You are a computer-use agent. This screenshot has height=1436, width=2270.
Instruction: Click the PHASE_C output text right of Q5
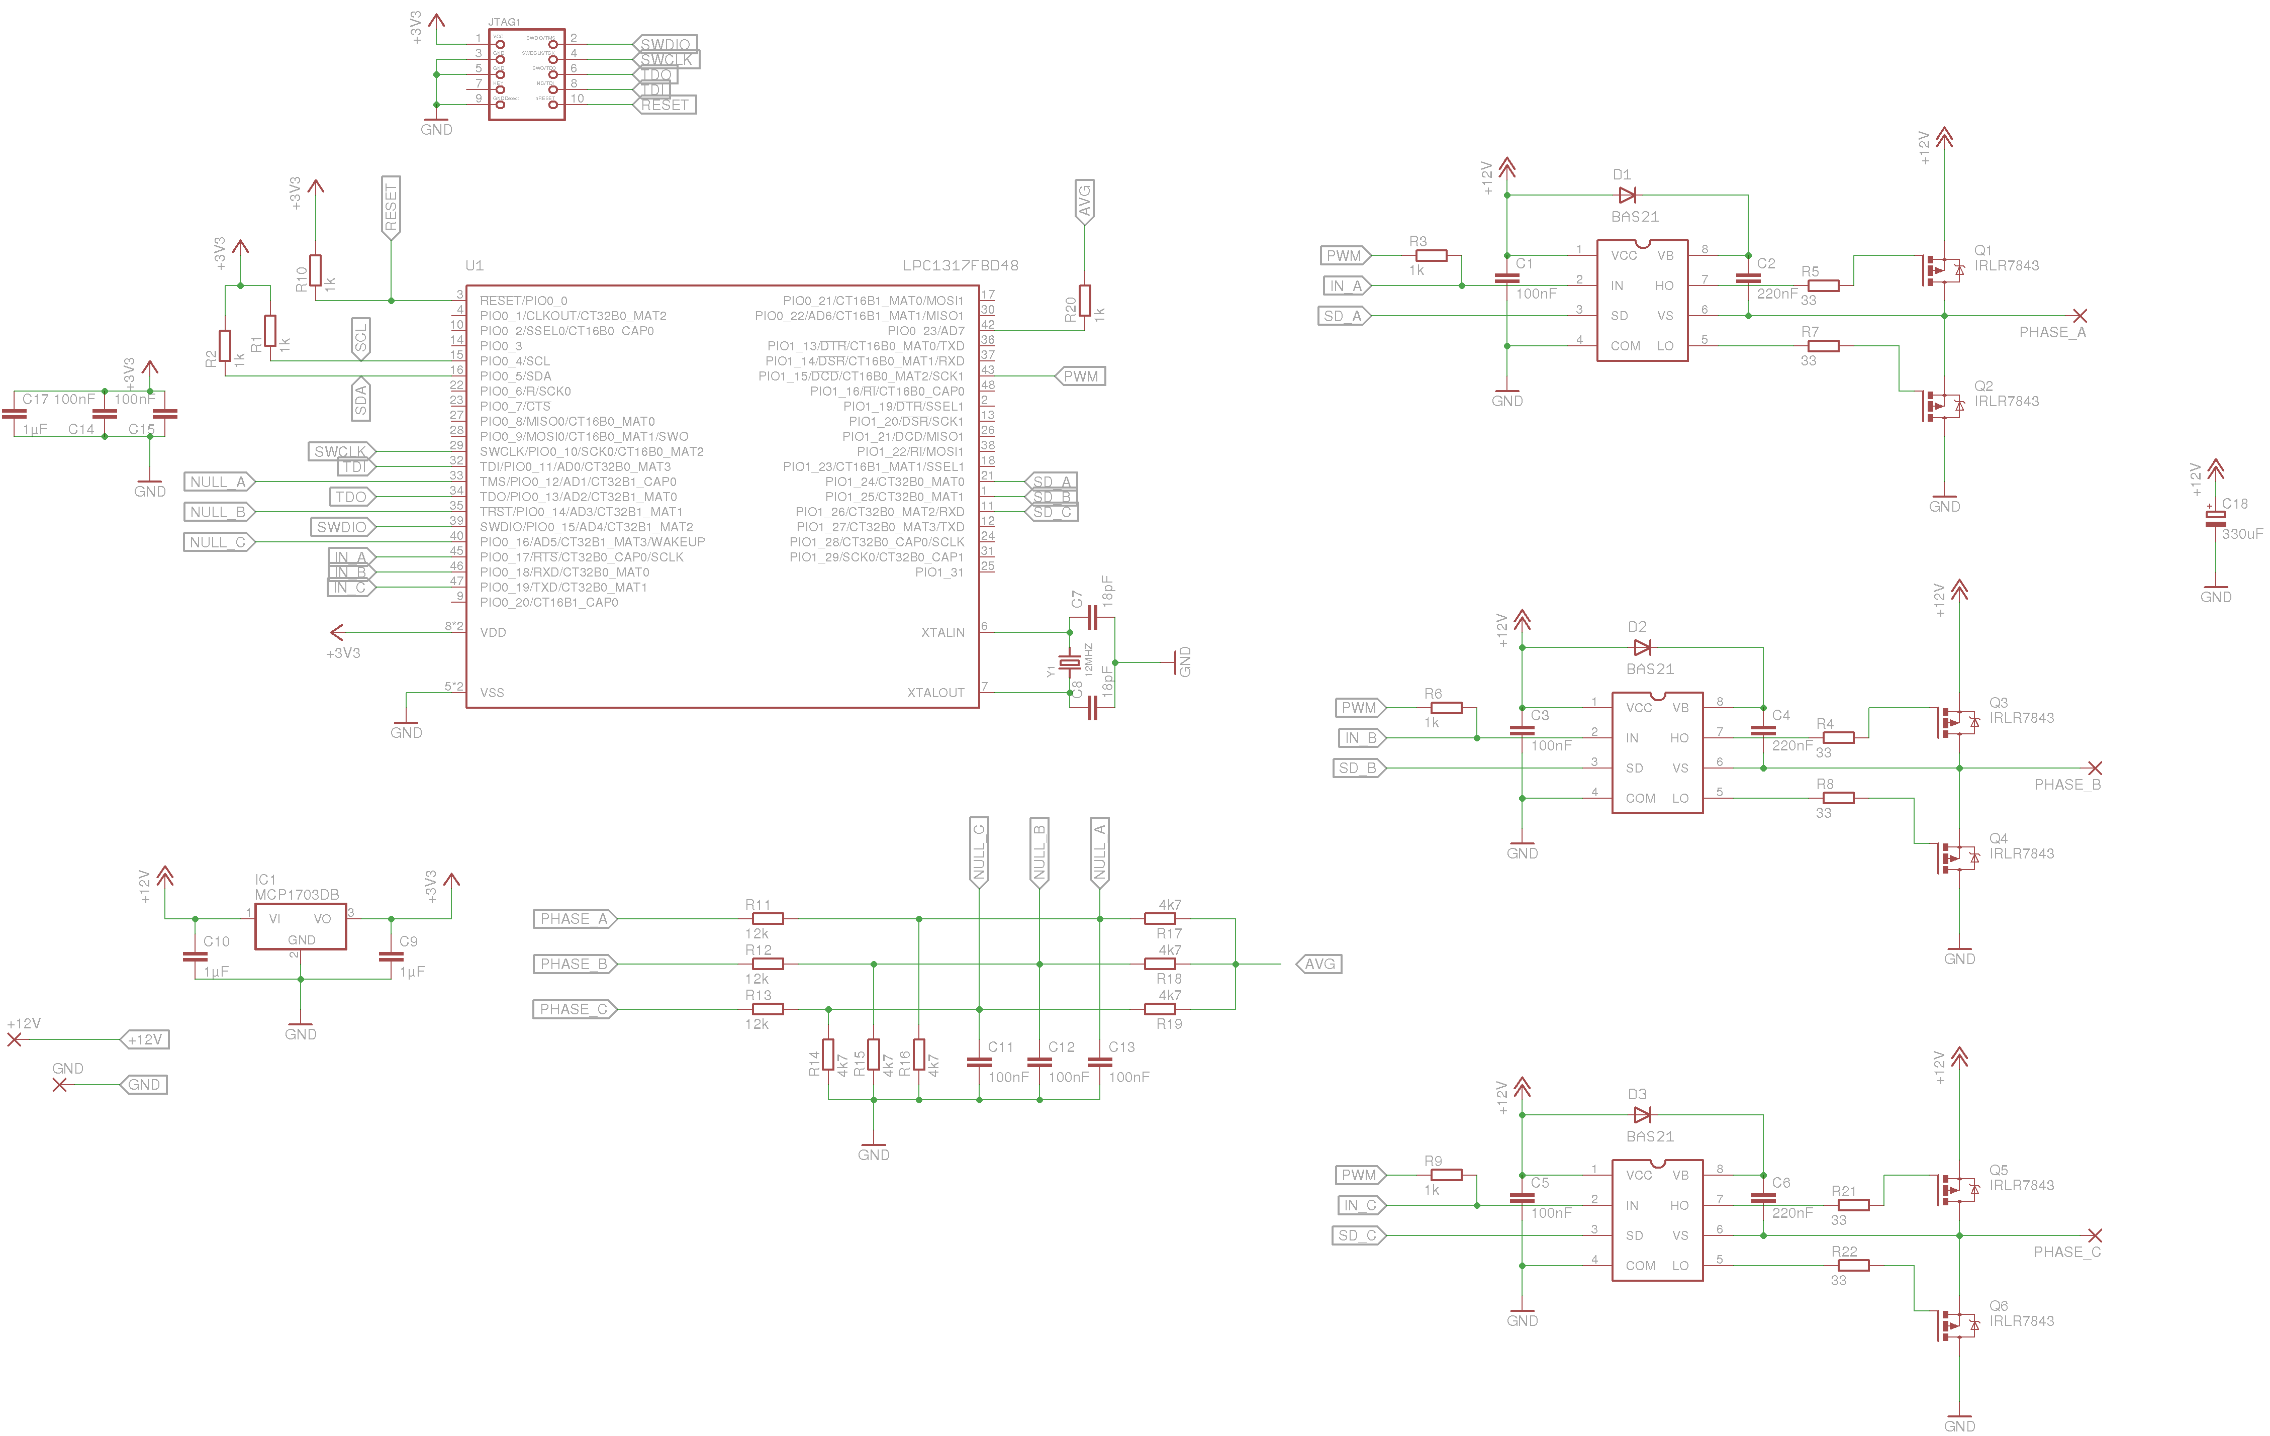2067,1252
